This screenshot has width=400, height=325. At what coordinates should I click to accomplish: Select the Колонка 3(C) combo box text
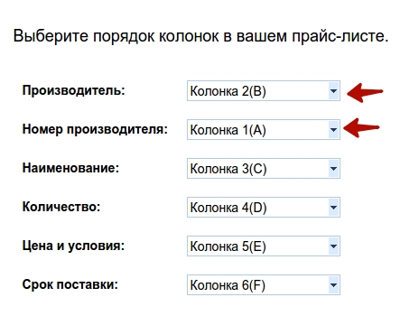coord(228,169)
